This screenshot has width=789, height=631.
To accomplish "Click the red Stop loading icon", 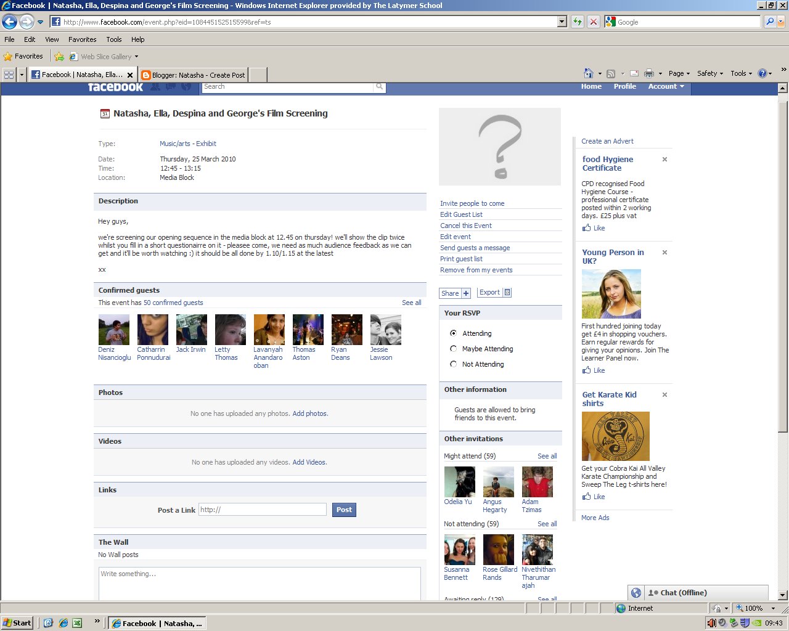I will click(x=593, y=22).
